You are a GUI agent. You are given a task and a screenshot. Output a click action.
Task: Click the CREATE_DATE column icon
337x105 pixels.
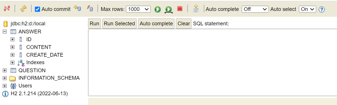[21, 55]
